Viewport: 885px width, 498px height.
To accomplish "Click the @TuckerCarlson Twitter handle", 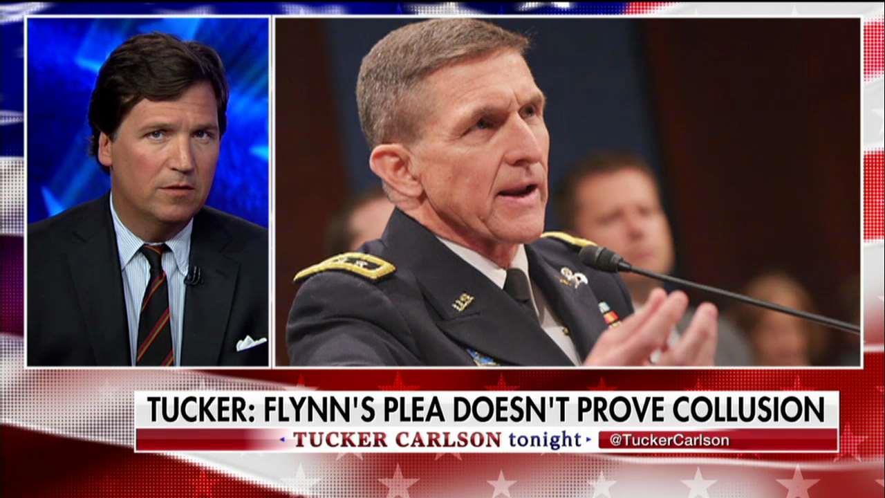I will [x=669, y=440].
